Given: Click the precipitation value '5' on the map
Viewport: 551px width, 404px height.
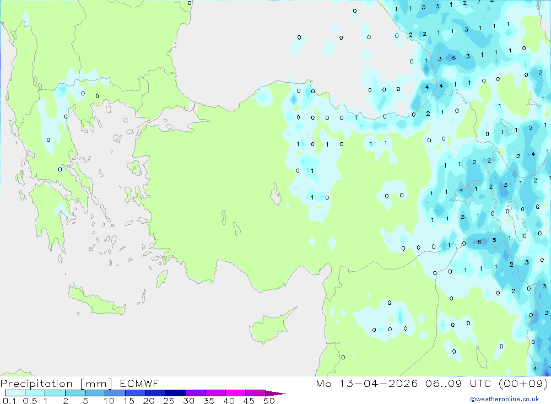Looking at the screenshot, I should (x=494, y=240).
